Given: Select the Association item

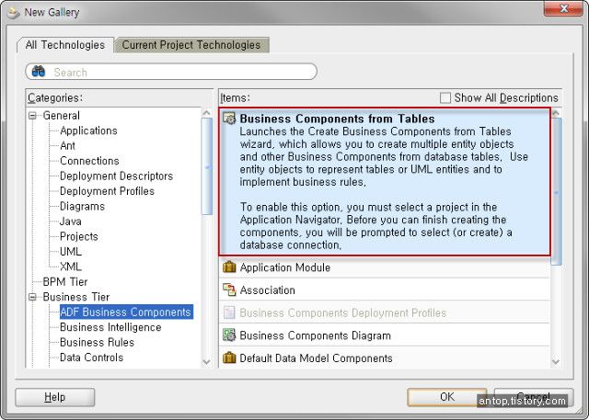Looking at the screenshot, I should (385, 289).
